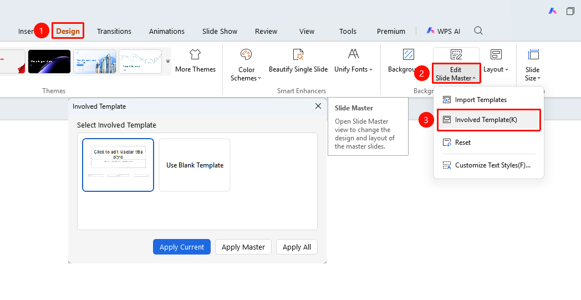
Task: Click Beautify Single Slide
Action: [x=298, y=60]
